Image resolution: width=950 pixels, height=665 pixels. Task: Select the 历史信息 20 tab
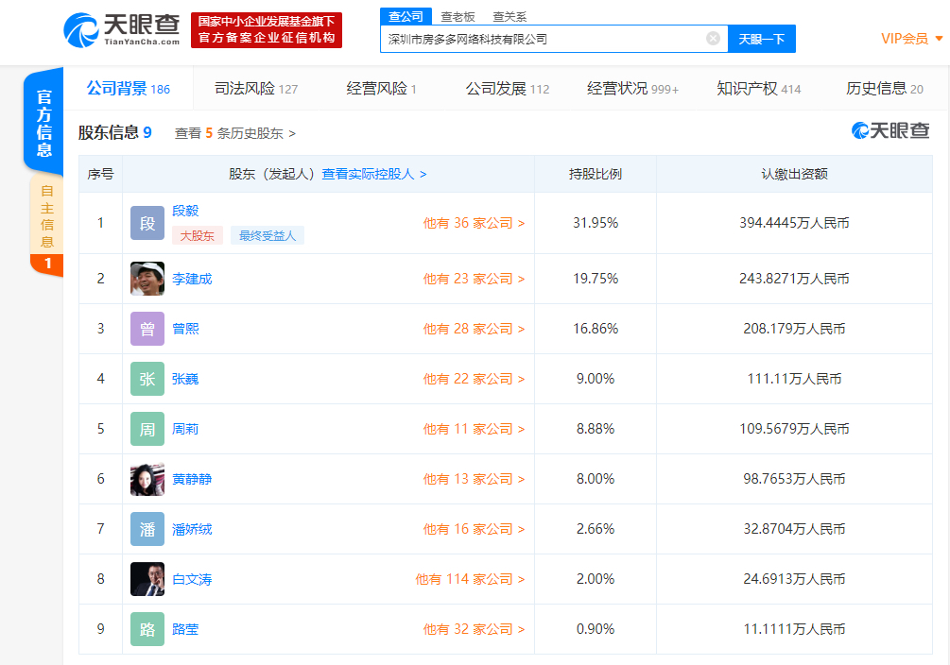[x=885, y=89]
